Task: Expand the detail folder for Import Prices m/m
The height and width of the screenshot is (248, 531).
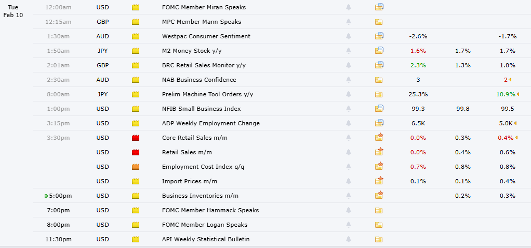Action: pyautogui.click(x=379, y=181)
